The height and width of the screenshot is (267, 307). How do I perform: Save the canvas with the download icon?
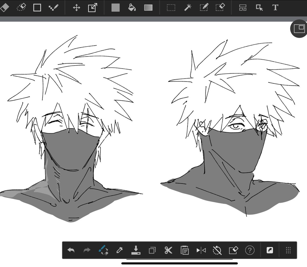(136, 250)
